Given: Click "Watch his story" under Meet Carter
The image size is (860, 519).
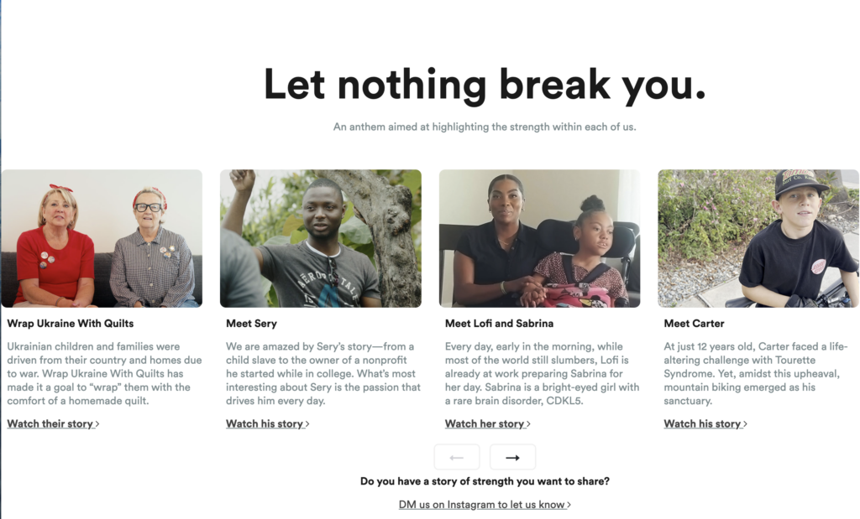Looking at the screenshot, I should coord(702,423).
